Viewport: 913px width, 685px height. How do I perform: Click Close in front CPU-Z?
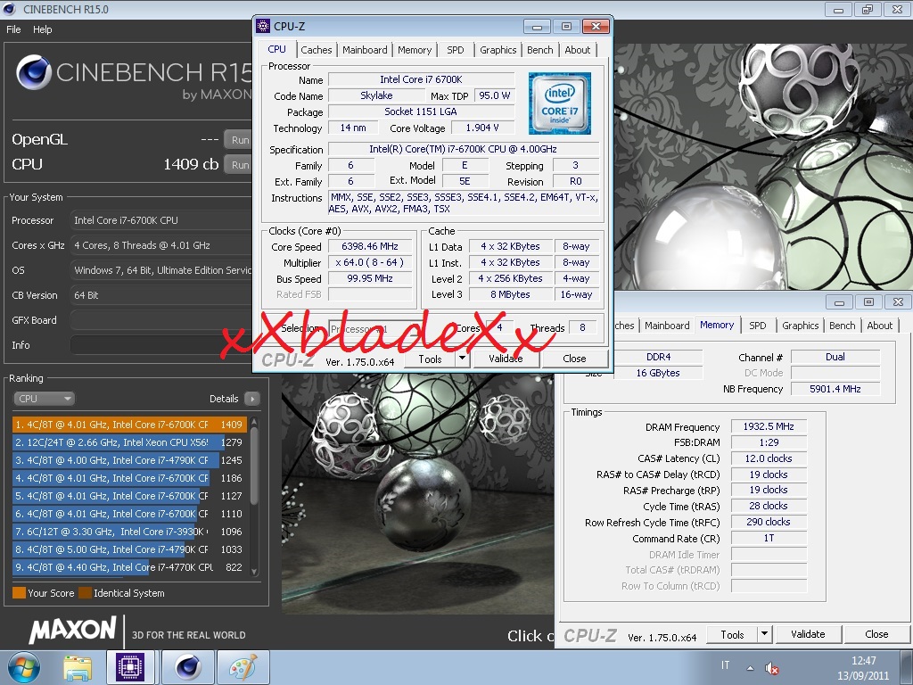pyautogui.click(x=574, y=359)
